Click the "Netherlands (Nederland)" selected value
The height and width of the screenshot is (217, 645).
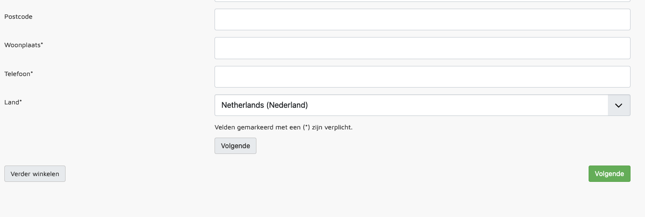click(x=265, y=105)
